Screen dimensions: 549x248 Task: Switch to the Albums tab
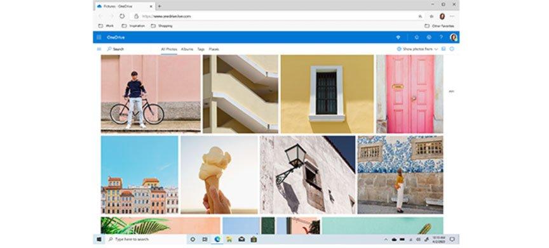187,49
